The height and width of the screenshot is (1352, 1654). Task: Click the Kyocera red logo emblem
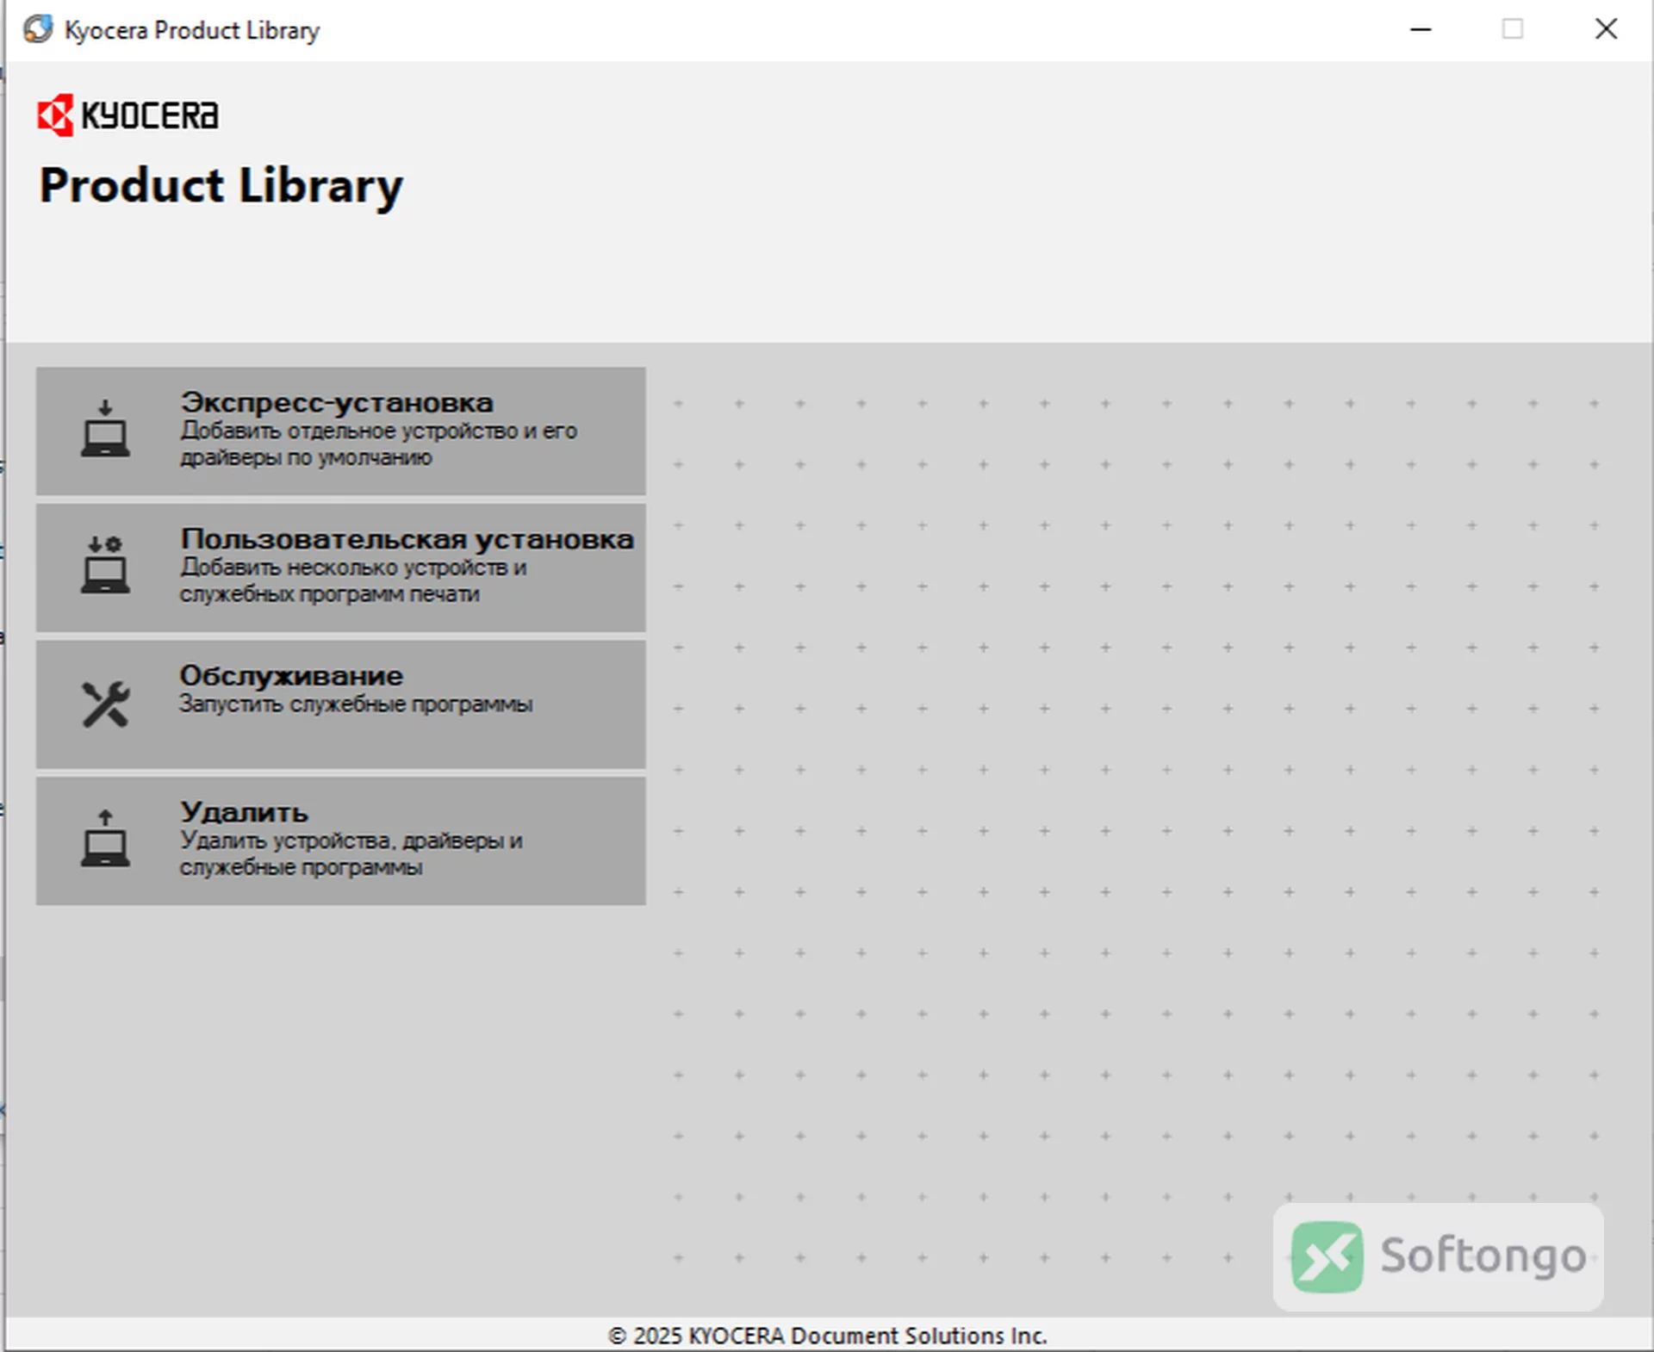(x=55, y=115)
